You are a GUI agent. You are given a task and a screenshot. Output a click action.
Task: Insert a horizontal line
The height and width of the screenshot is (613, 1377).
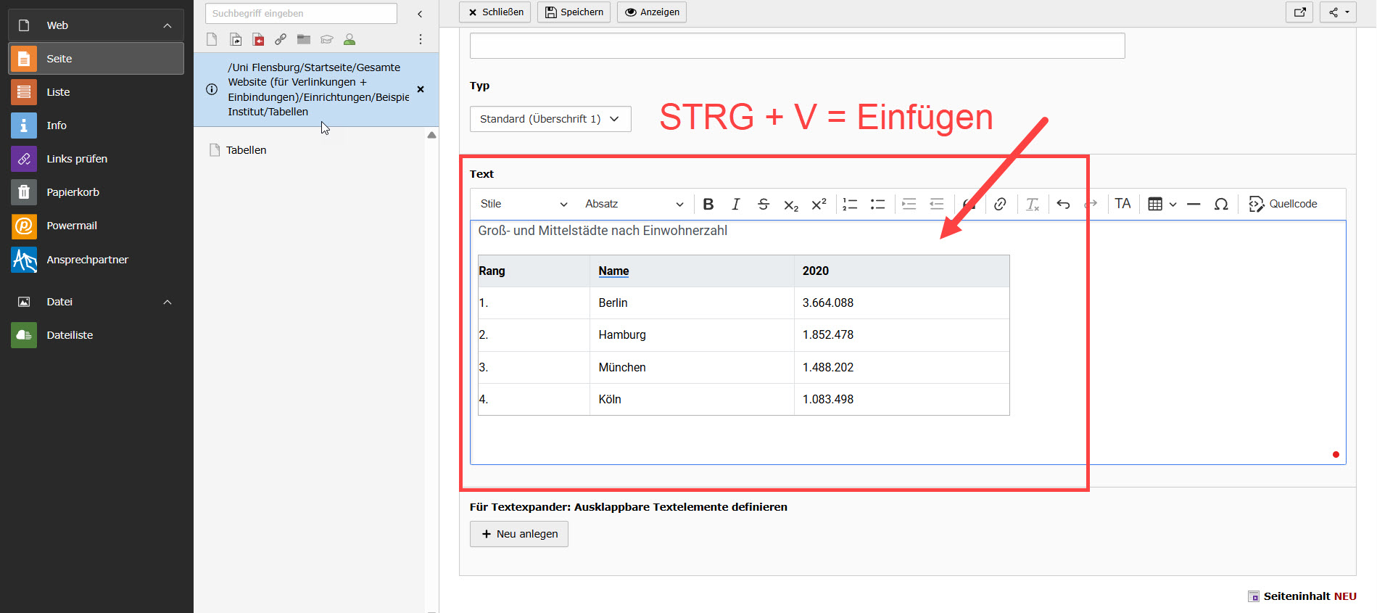pos(1194,204)
